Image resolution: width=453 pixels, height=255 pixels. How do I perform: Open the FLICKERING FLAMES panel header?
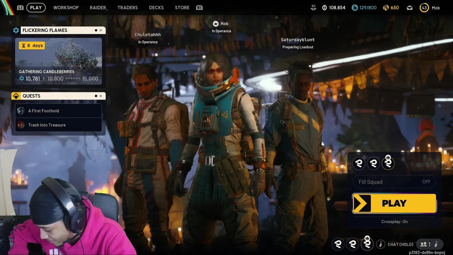pos(63,30)
